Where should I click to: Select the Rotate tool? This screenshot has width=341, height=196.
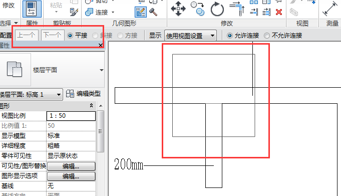[x=217, y=9]
